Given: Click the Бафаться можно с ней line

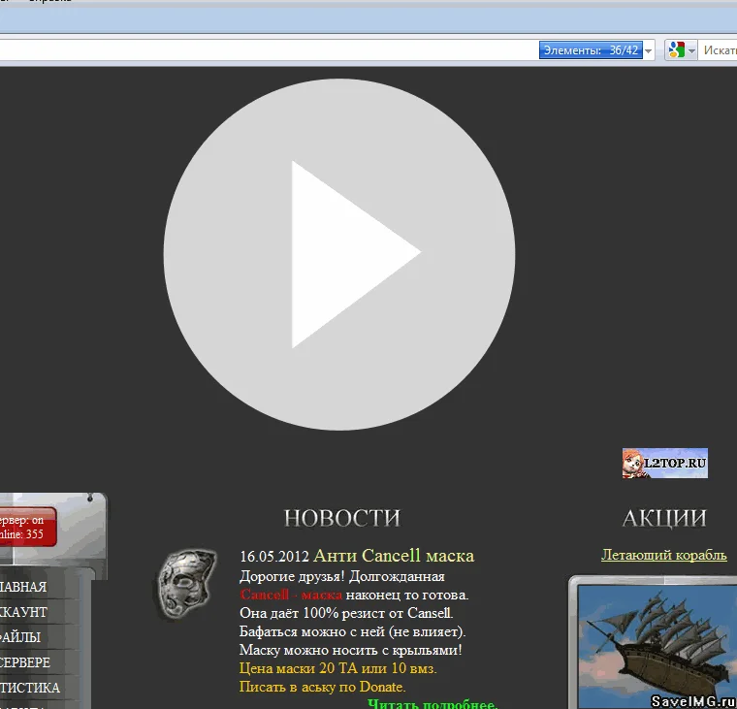Looking at the screenshot, I should pyautogui.click(x=353, y=631).
